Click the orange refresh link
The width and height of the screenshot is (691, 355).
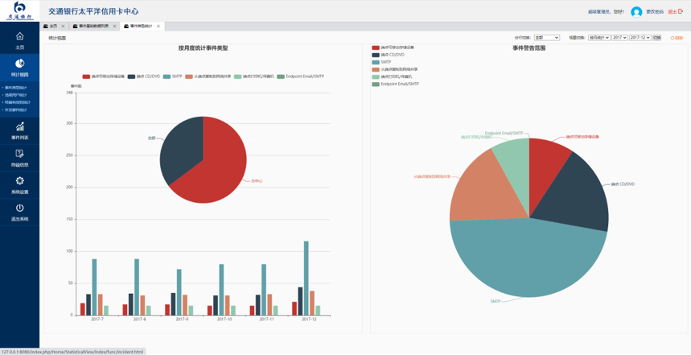(x=677, y=38)
